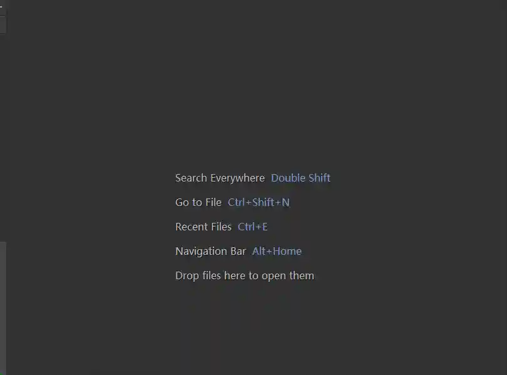Click the gray panel strip at lower left edge
Image resolution: width=507 pixels, height=375 pixels.
[3, 307]
